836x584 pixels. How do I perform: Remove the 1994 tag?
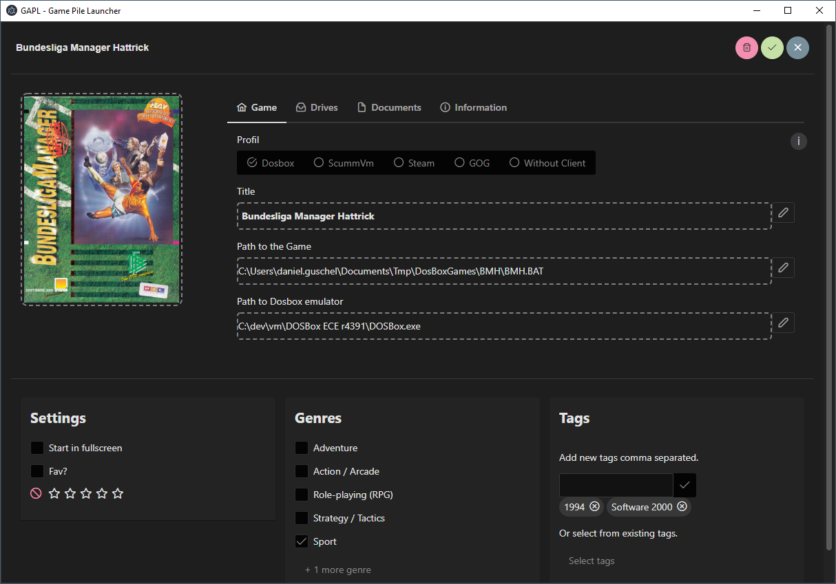coord(594,507)
